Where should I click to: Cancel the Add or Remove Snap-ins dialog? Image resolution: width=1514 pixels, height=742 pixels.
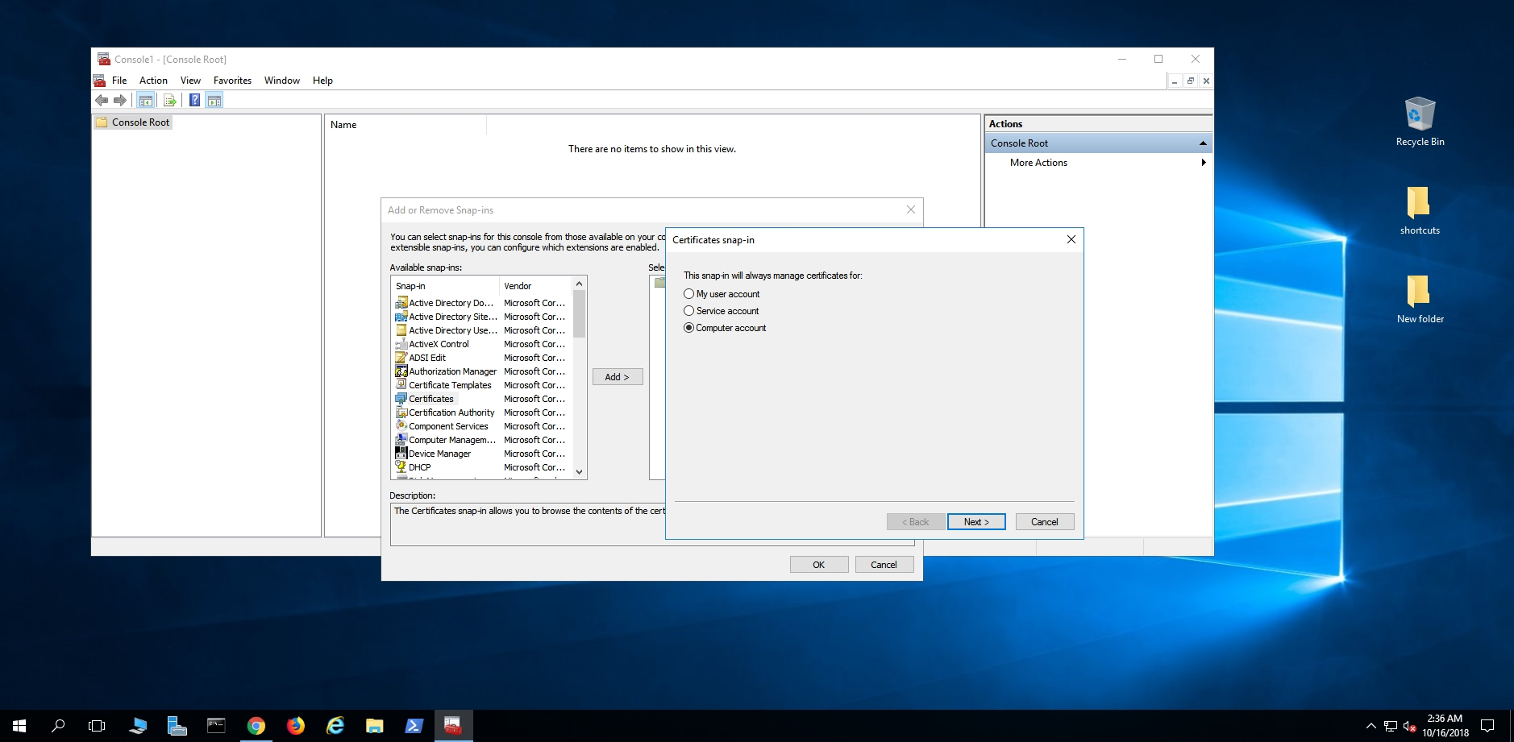click(884, 565)
